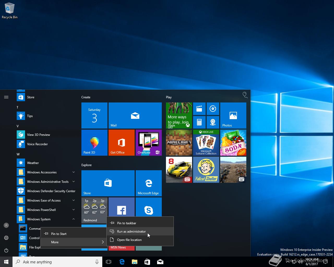
Task: Click the Get Office tile
Action: click(x=122, y=143)
